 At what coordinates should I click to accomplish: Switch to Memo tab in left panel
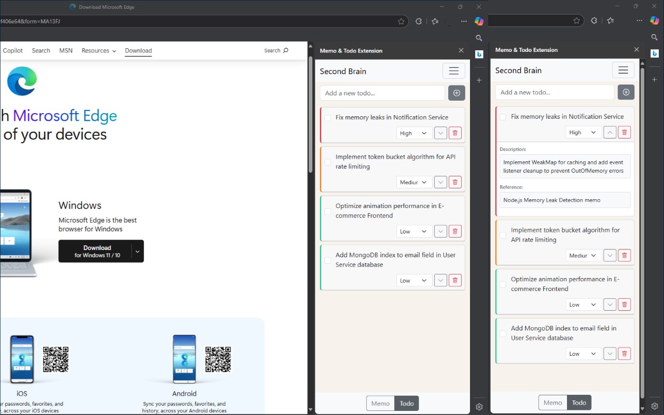click(x=380, y=404)
